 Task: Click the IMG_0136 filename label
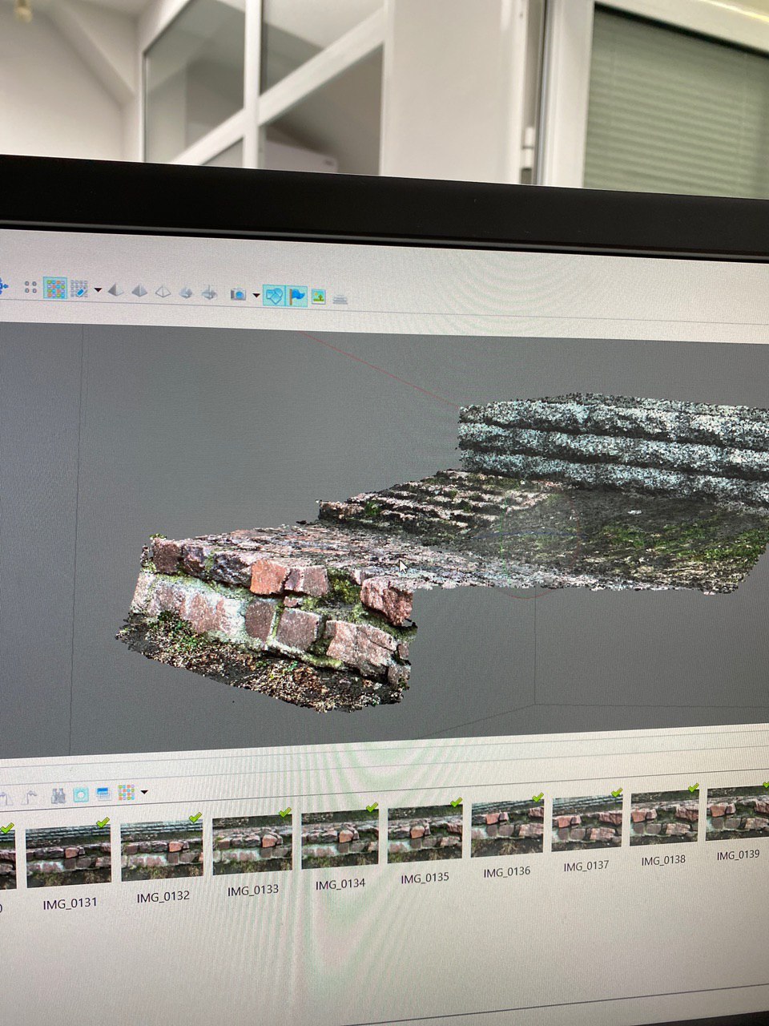(x=507, y=871)
